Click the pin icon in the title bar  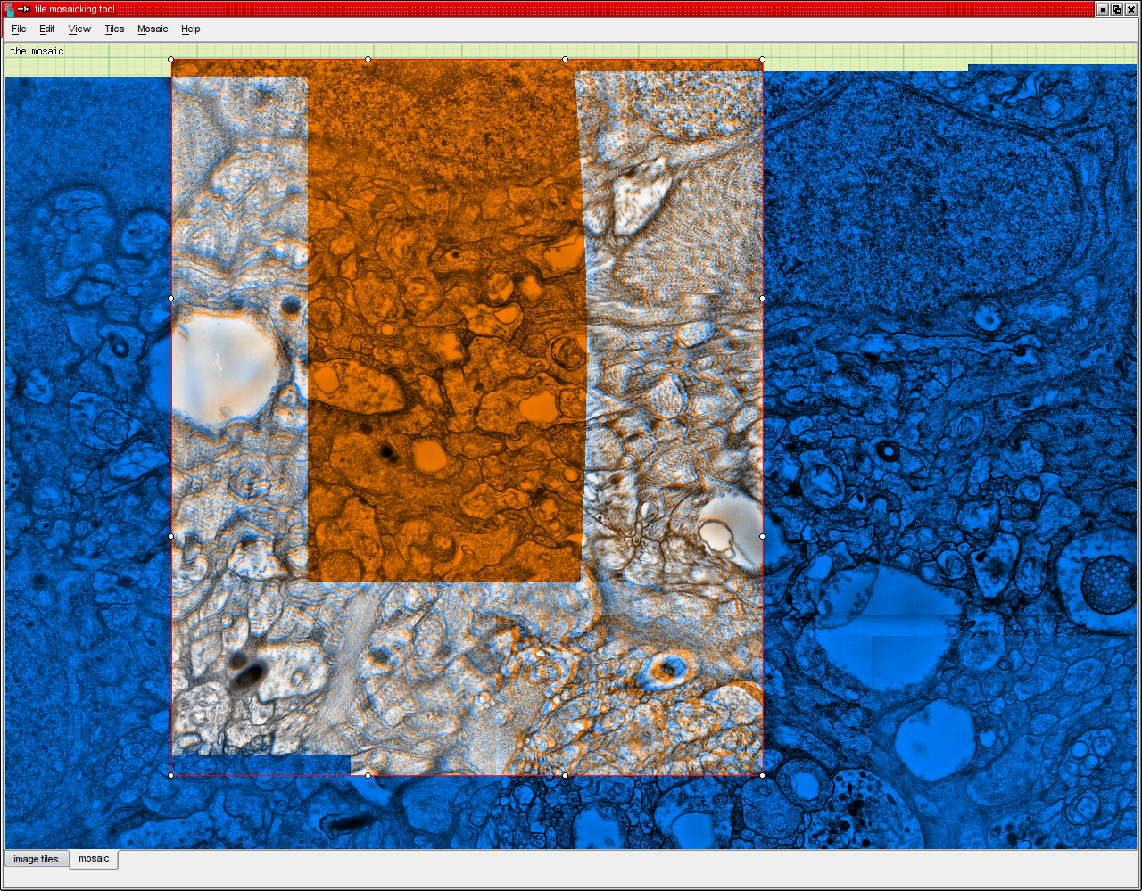(x=25, y=9)
